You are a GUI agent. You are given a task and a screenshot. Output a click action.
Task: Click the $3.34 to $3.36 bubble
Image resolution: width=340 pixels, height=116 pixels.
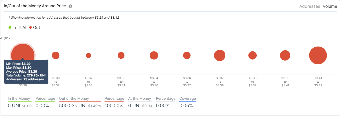[x=154, y=55]
